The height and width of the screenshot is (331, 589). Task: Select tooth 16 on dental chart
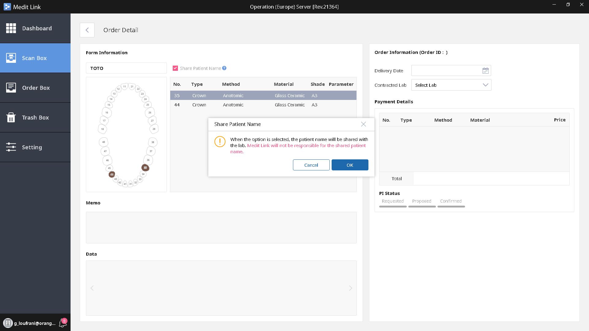[x=107, y=112]
